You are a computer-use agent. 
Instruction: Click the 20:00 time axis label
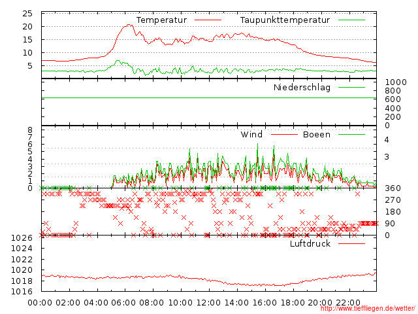320,302
